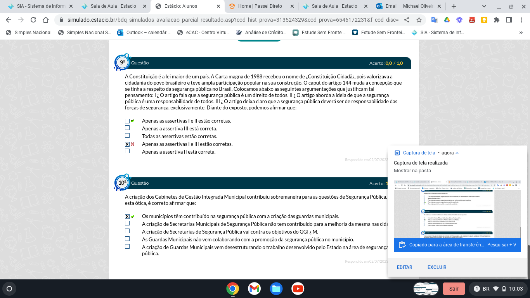Go to the browser home page
The image size is (530, 298).
click(46, 20)
